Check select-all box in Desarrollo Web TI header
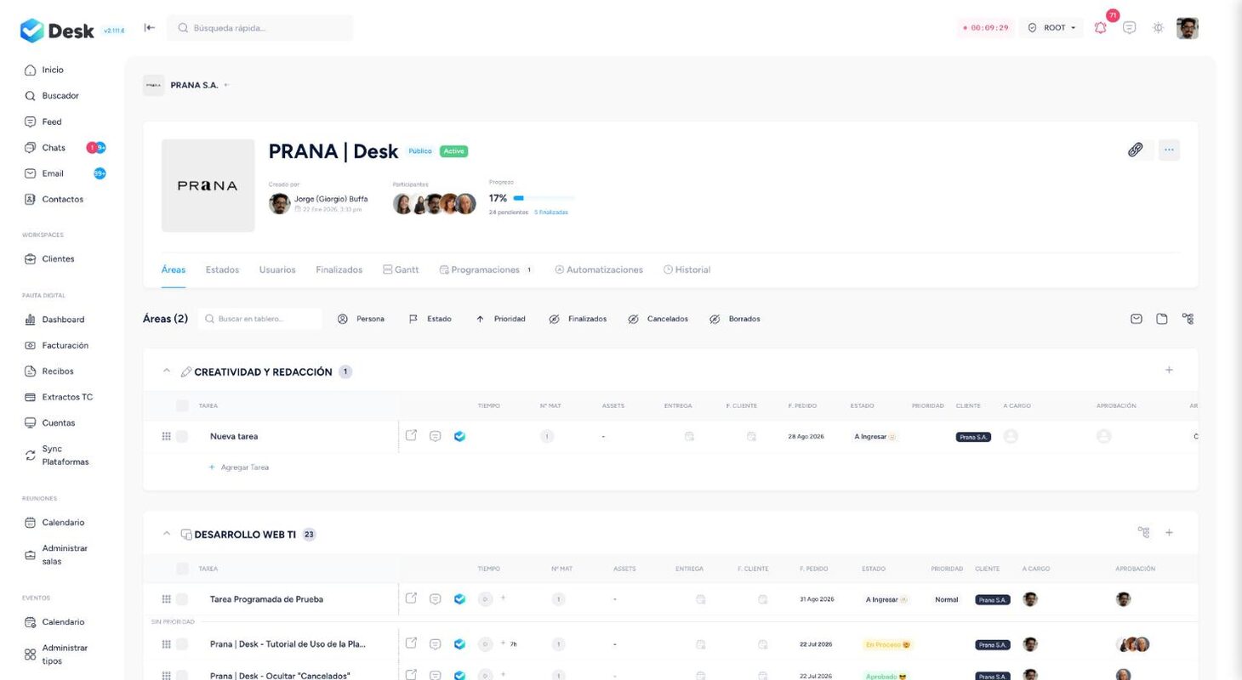 pos(182,569)
